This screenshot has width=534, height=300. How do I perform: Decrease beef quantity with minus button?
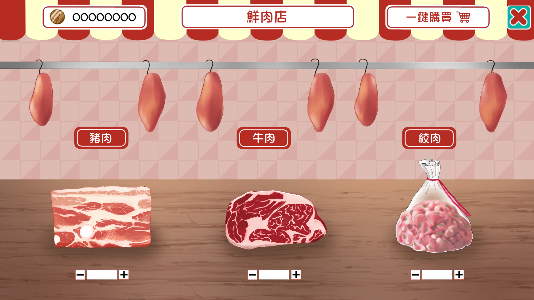[x=252, y=275]
